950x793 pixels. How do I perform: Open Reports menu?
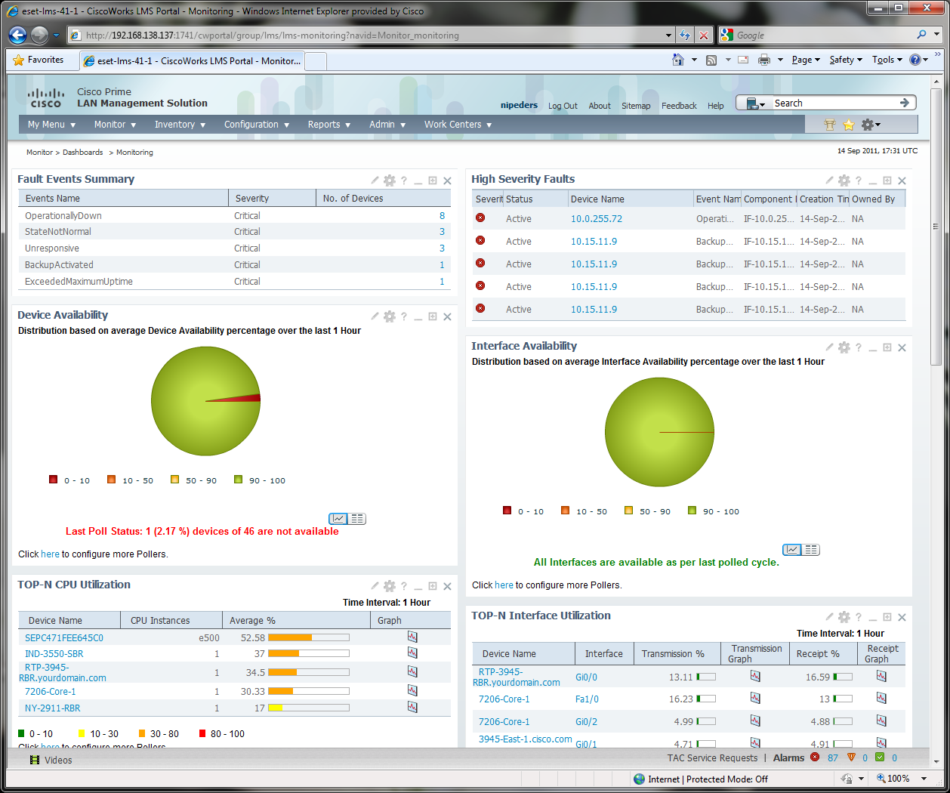328,125
